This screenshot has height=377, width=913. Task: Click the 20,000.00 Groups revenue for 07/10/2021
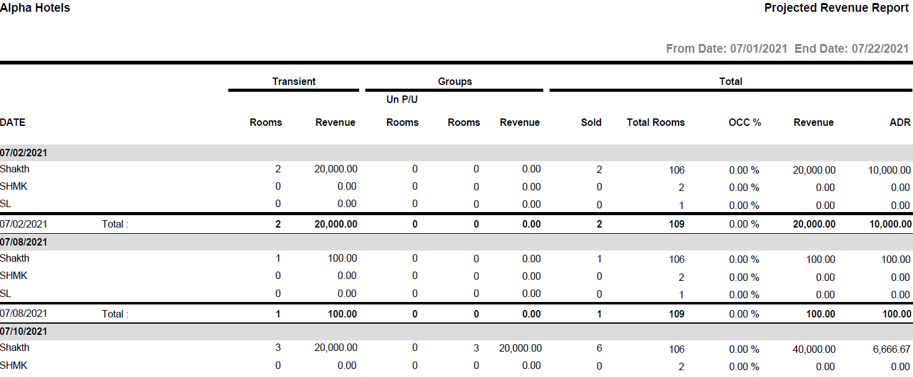(x=520, y=348)
